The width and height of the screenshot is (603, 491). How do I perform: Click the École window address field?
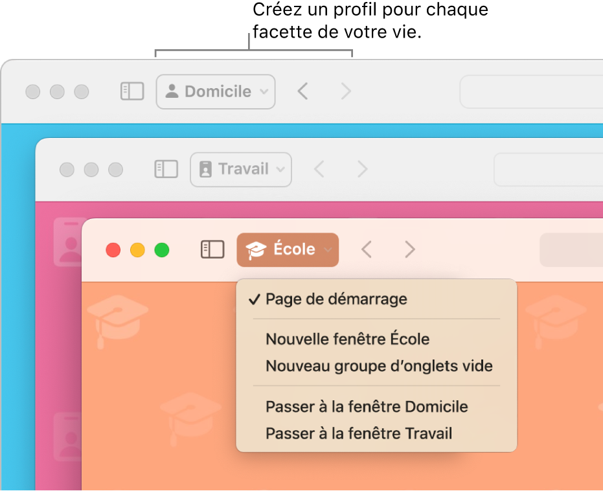coord(571,249)
